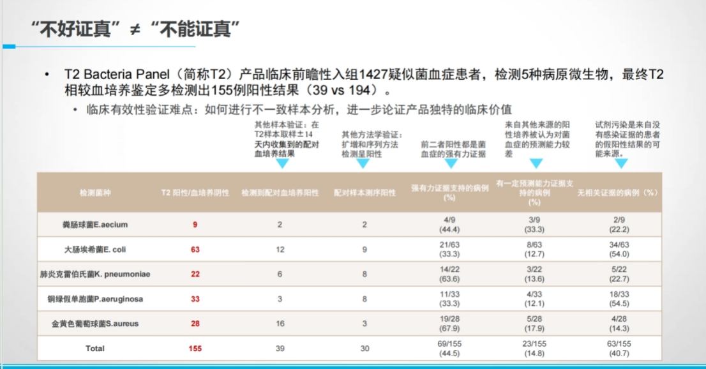Click the cell 2/9 (22.2)
Screen dimensions: 706x369
[x=619, y=224]
